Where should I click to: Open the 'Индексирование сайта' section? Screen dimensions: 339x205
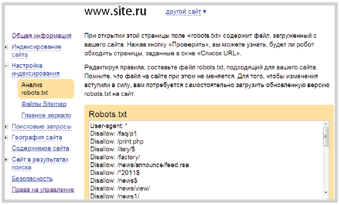point(36,51)
